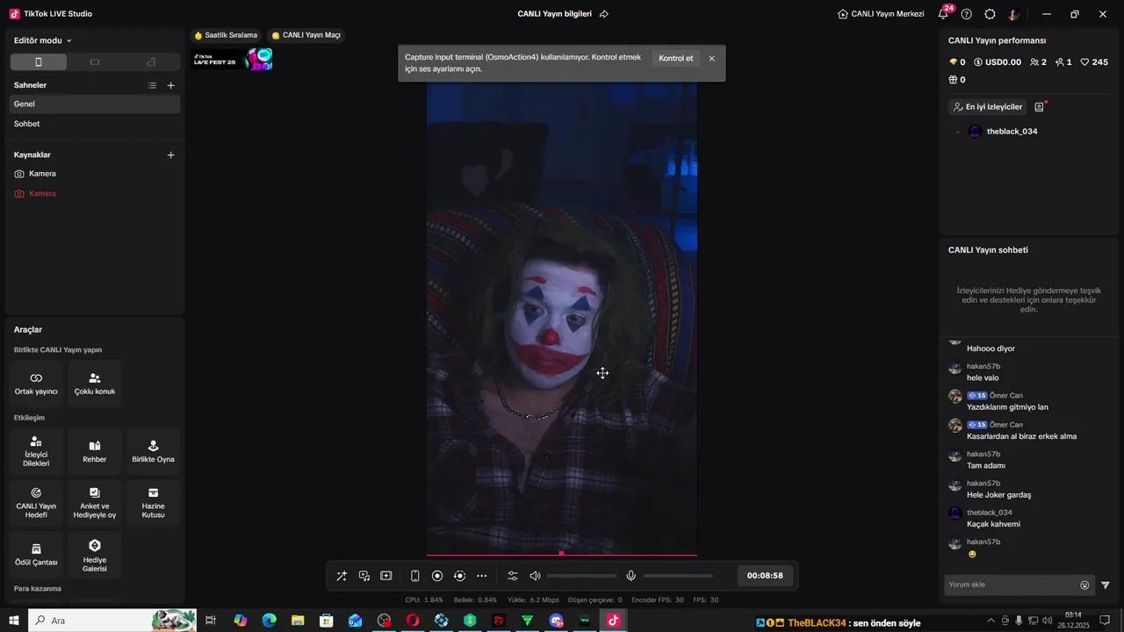Adjust the speaker volume slider
The height and width of the screenshot is (632, 1124).
581,576
